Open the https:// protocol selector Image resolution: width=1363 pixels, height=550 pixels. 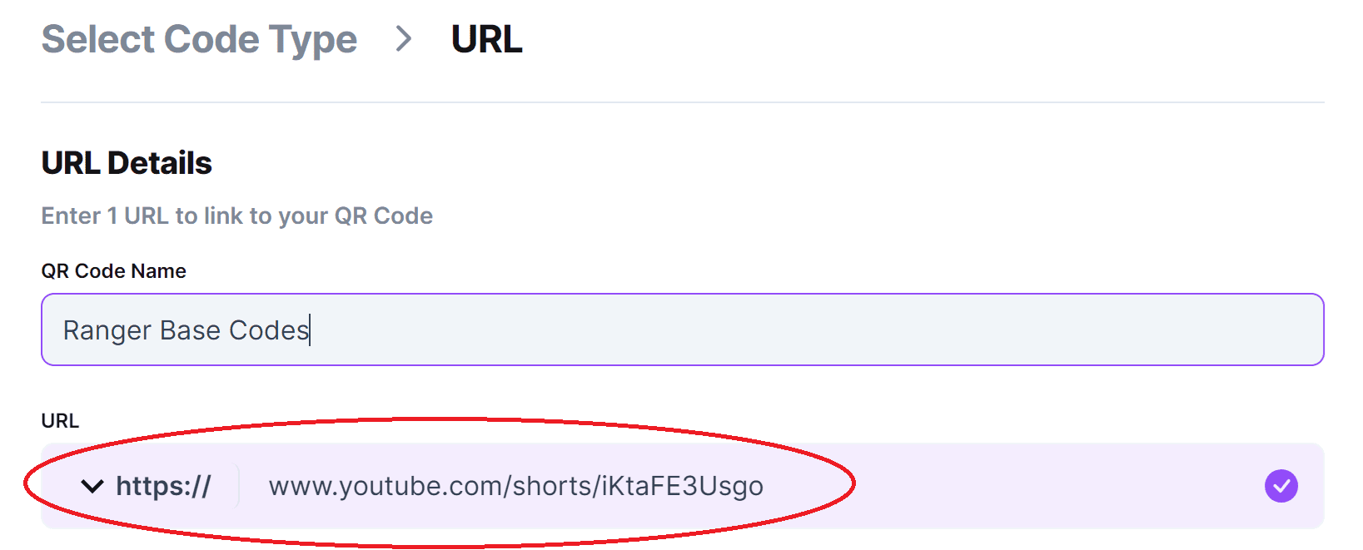pyautogui.click(x=146, y=486)
